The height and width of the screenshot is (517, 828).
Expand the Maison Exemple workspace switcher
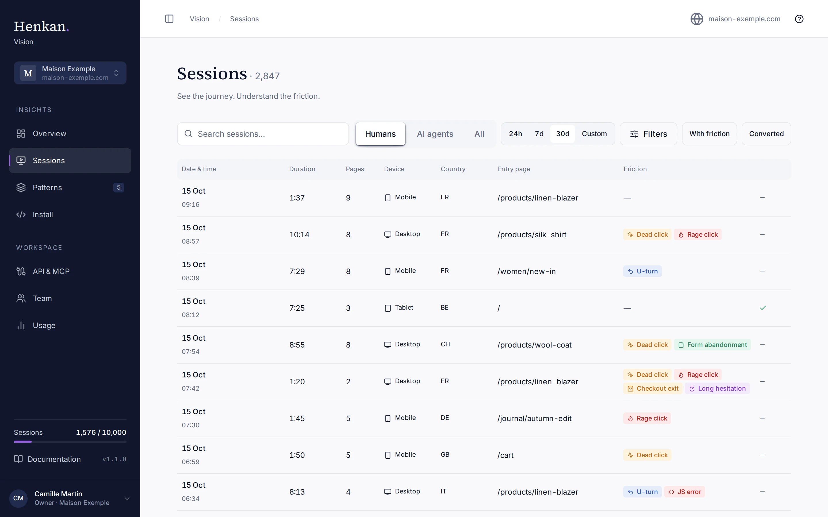click(x=70, y=73)
